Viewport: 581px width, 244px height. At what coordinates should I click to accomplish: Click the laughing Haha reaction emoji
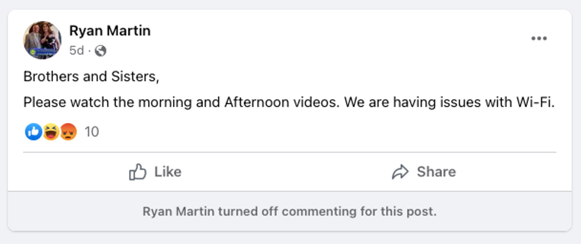click(x=50, y=132)
